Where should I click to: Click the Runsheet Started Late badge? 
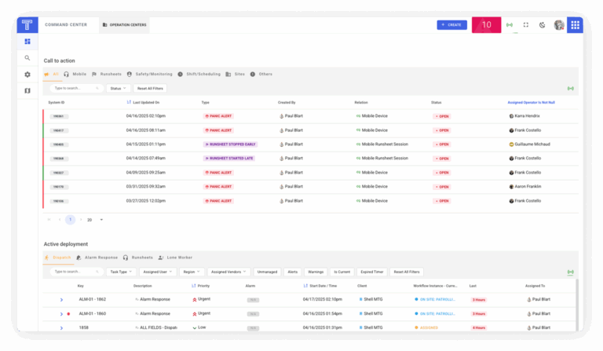pyautogui.click(x=229, y=159)
